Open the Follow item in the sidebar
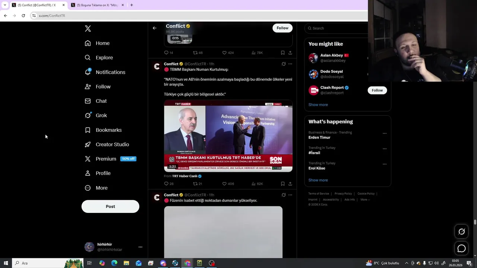 coord(98,87)
